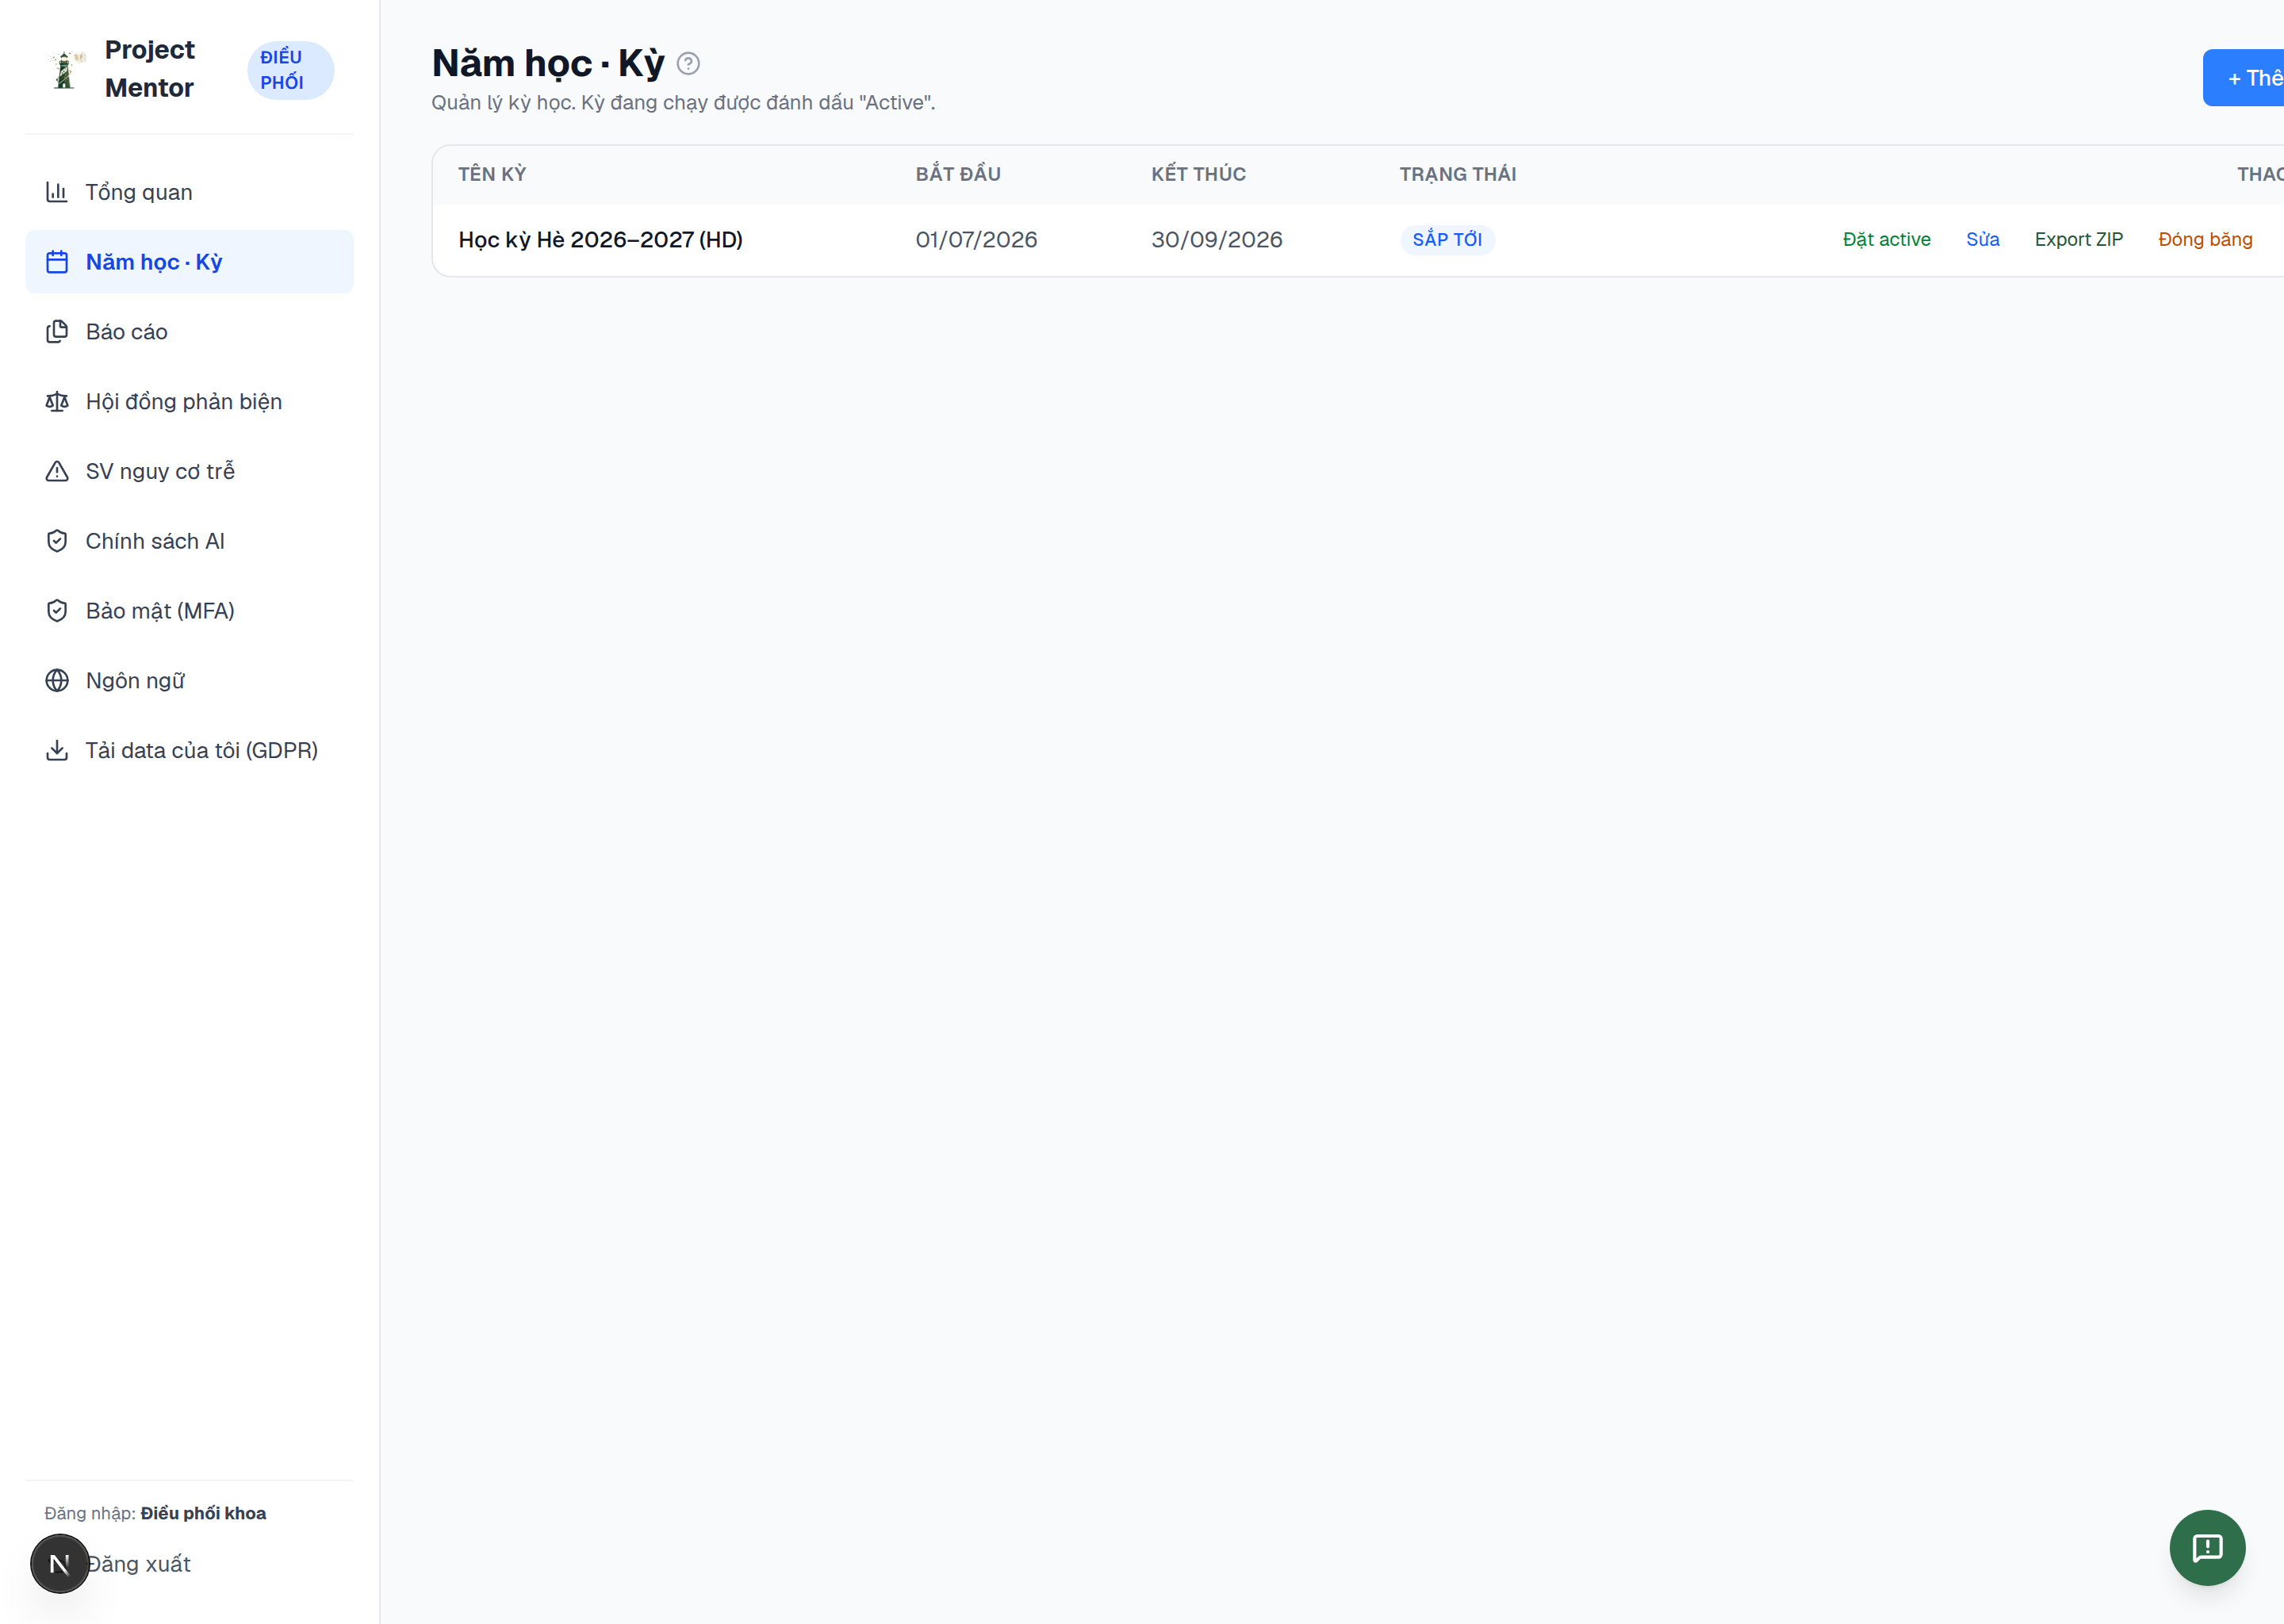Open SV nguy cơ trễ page
This screenshot has width=2284, height=1624.
[189, 471]
